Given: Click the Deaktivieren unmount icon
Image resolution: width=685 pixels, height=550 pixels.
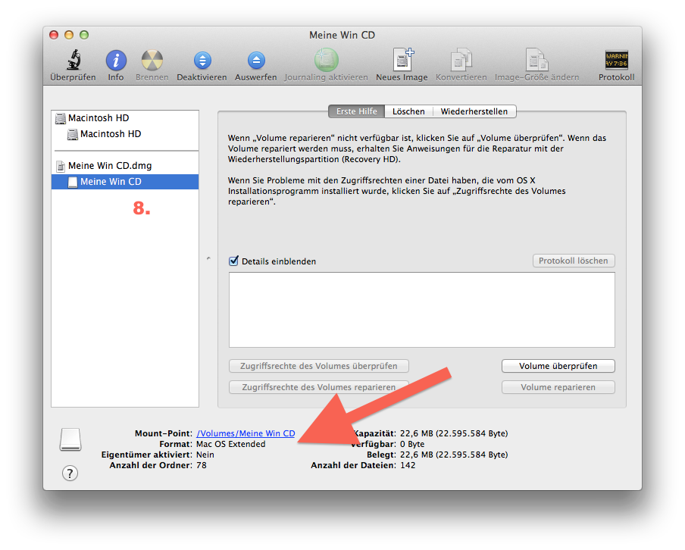Looking at the screenshot, I should pyautogui.click(x=202, y=61).
